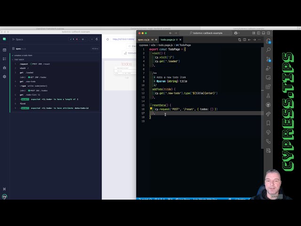
Task: Click 'resetData() {' on line 15
Action: pos(161,105)
